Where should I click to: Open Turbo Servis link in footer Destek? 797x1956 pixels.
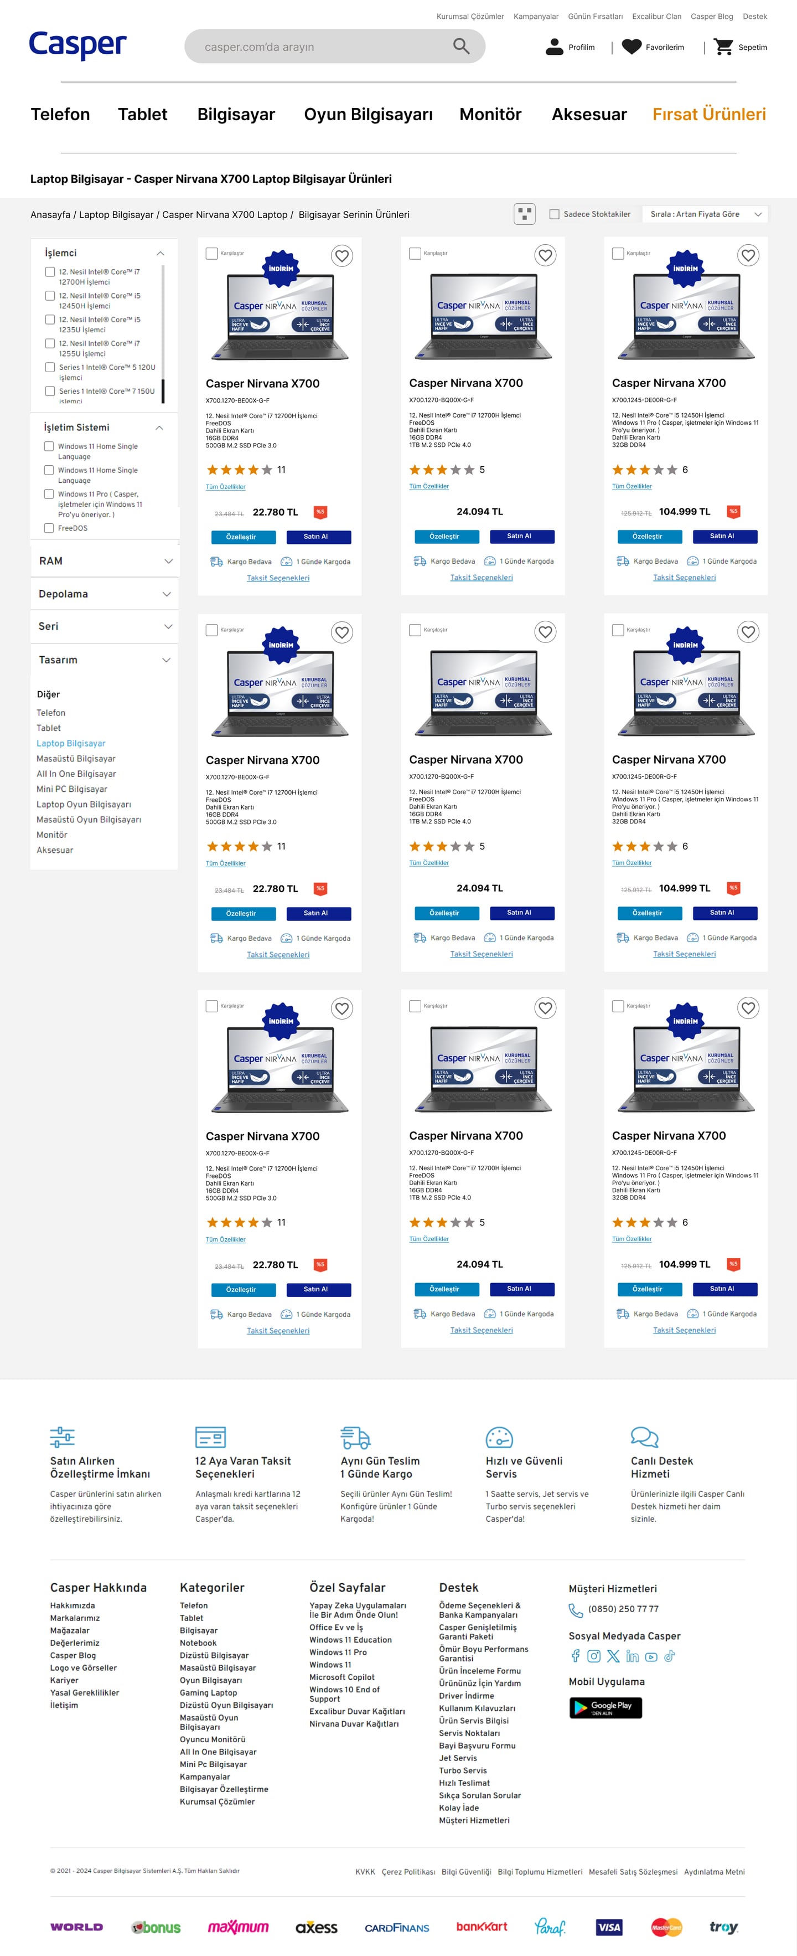[463, 1770]
